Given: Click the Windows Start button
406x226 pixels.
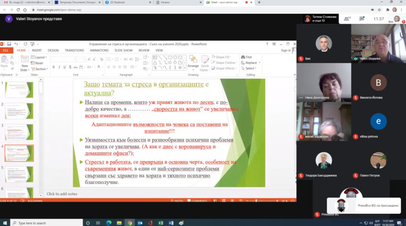Looking at the screenshot, I should pyautogui.click(x=5, y=223).
